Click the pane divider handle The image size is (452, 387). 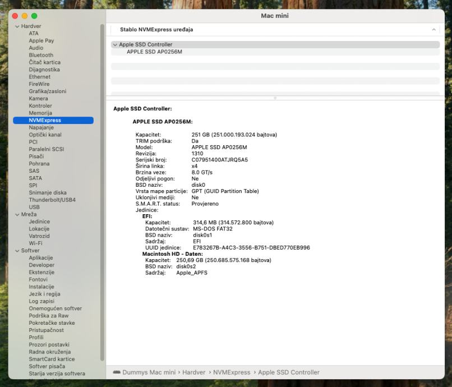pos(275,98)
